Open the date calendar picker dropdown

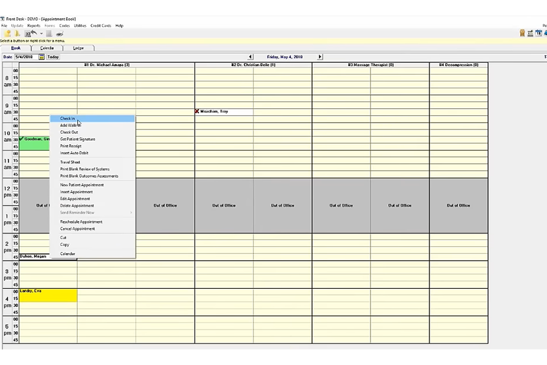coord(41,57)
